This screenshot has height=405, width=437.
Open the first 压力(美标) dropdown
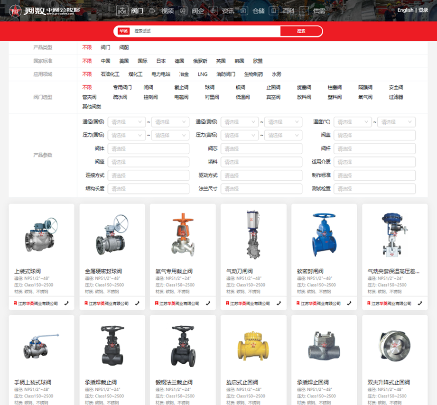pos(239,135)
